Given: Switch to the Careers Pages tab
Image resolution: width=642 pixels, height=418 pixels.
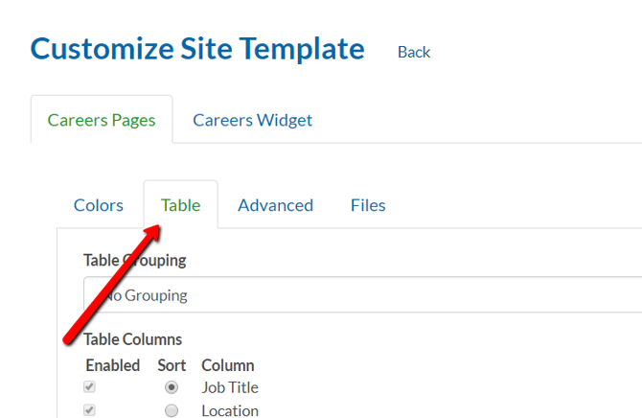Looking at the screenshot, I should pyautogui.click(x=102, y=120).
